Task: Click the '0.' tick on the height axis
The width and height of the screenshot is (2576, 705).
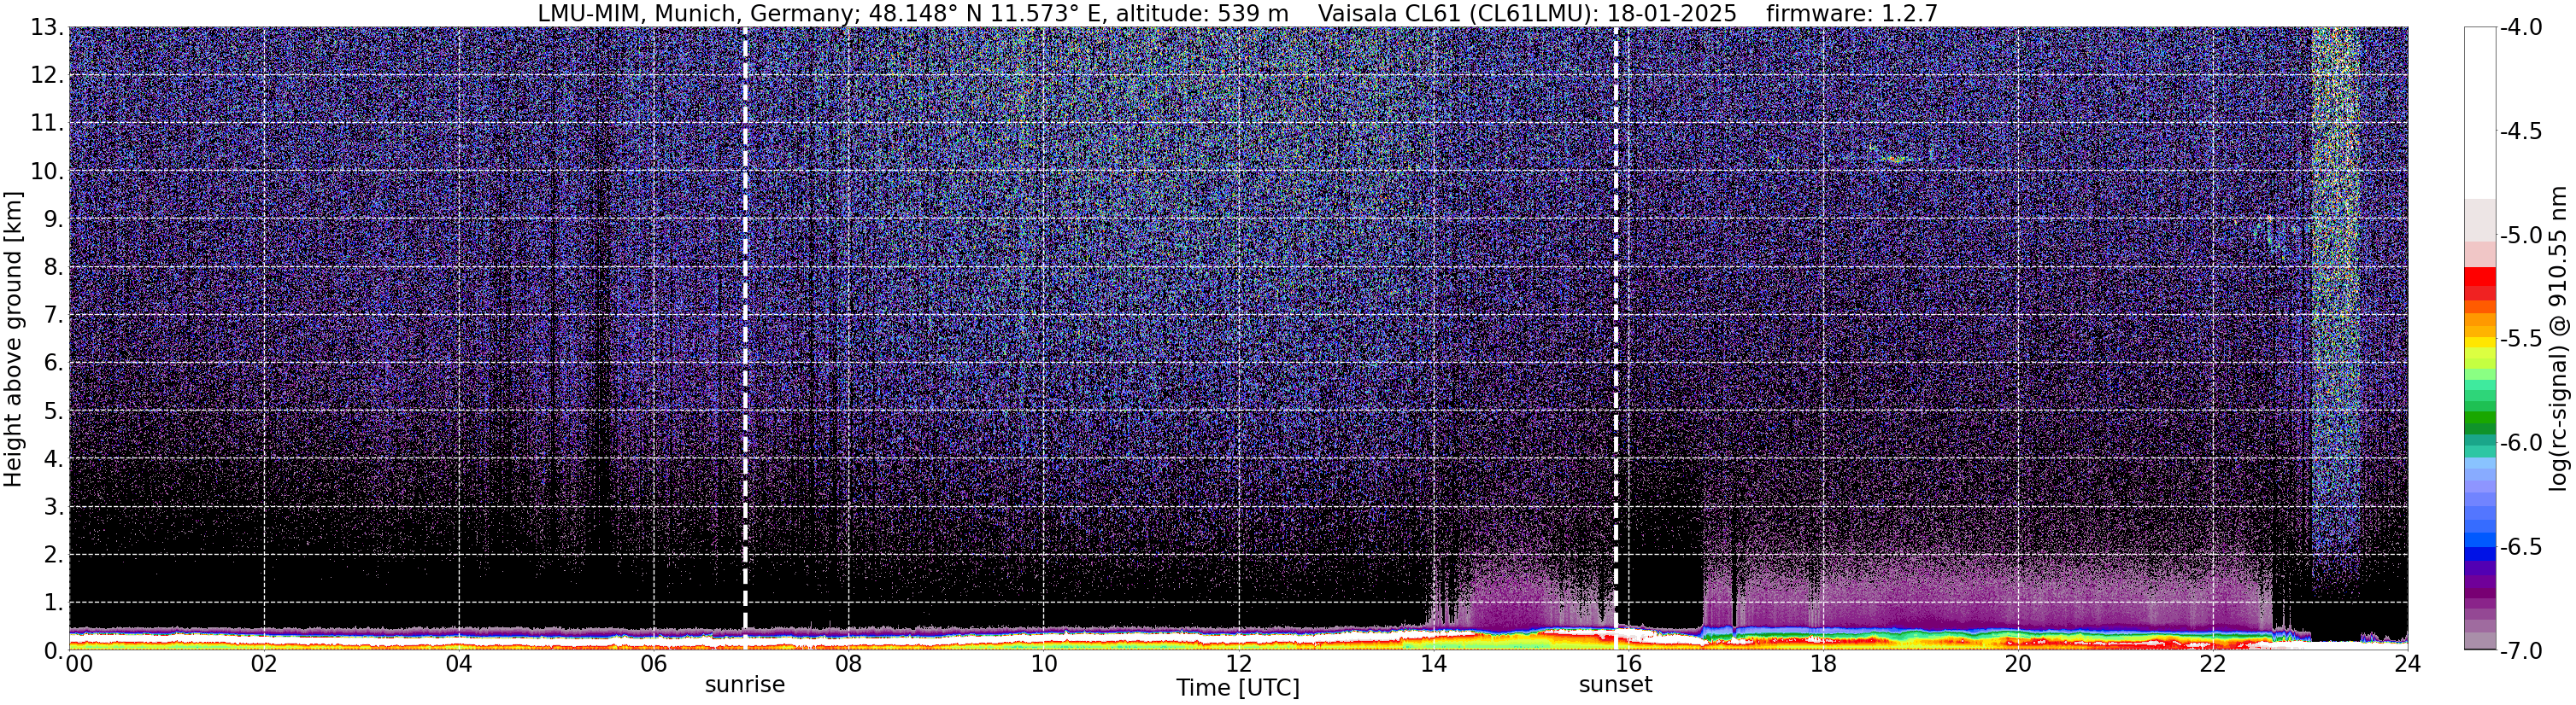Action: (53, 650)
